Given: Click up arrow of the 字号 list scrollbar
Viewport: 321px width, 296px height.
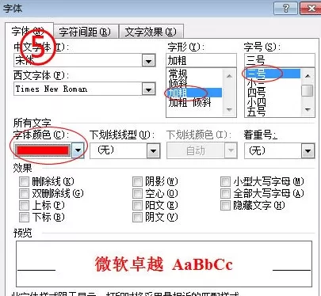Looking at the screenshot, I should pos(308,76).
